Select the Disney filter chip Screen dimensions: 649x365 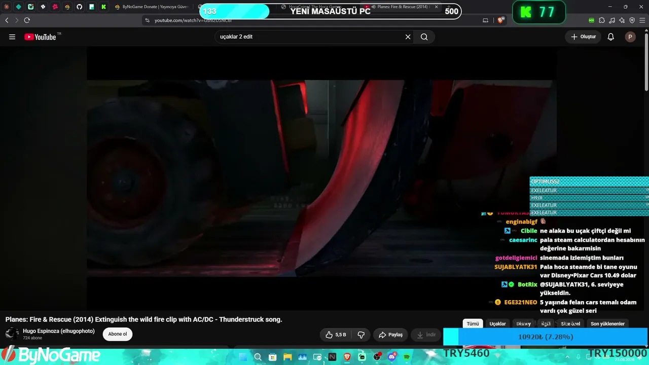point(523,323)
